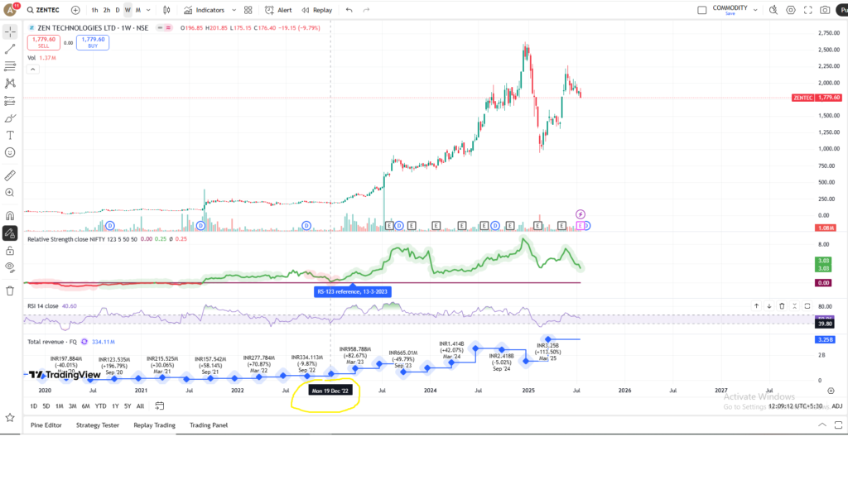Open the layout setup square icon
This screenshot has height=504, width=848.
[x=702, y=10]
